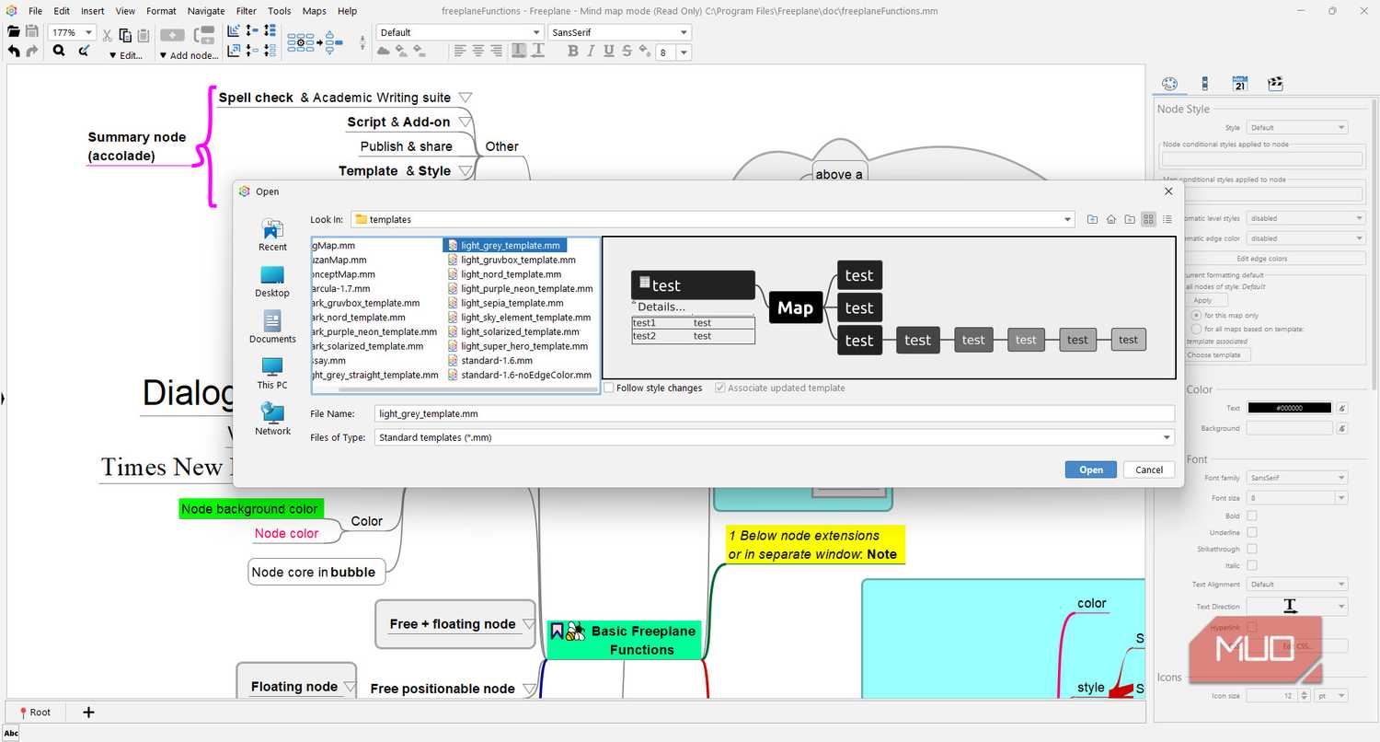Click the Background color field in Color panel
Viewport: 1380px width, 742px height.
pyautogui.click(x=1289, y=428)
